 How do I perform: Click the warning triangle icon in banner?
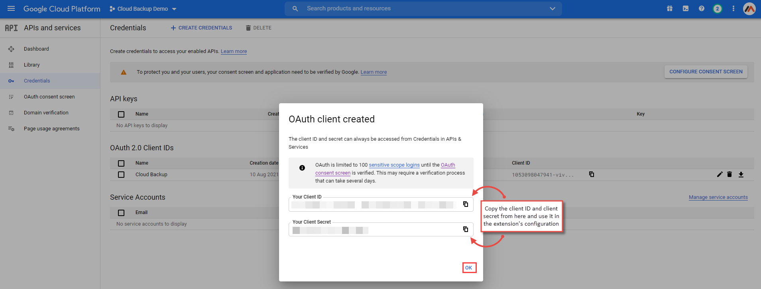pos(124,72)
